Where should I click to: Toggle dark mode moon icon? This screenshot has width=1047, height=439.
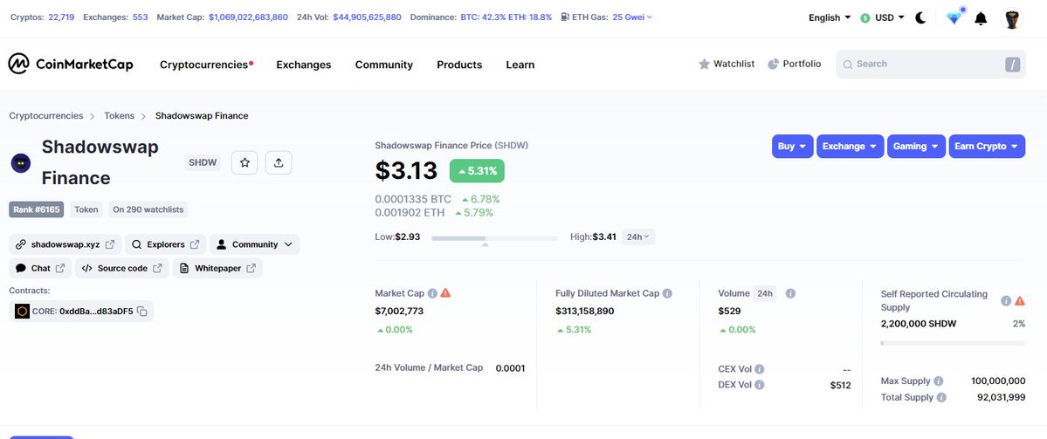pyautogui.click(x=920, y=18)
